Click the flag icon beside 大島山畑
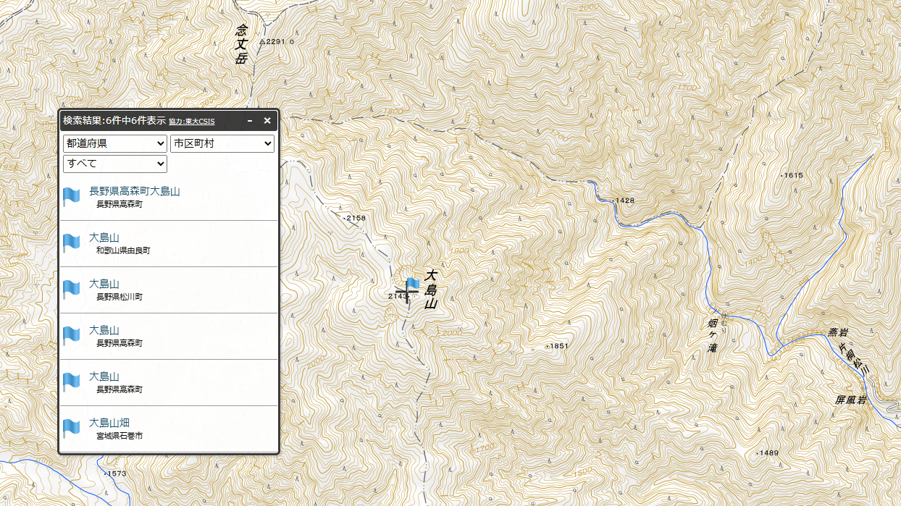This screenshot has height=506, width=901. point(71,429)
